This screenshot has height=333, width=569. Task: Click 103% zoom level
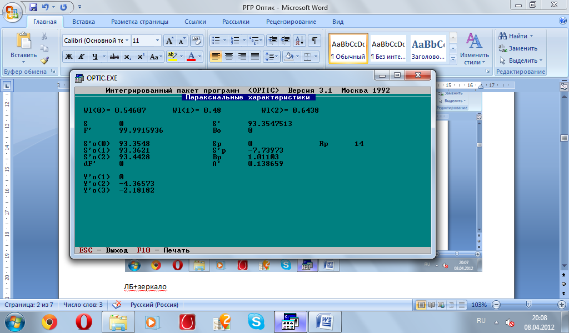pyautogui.click(x=478, y=305)
